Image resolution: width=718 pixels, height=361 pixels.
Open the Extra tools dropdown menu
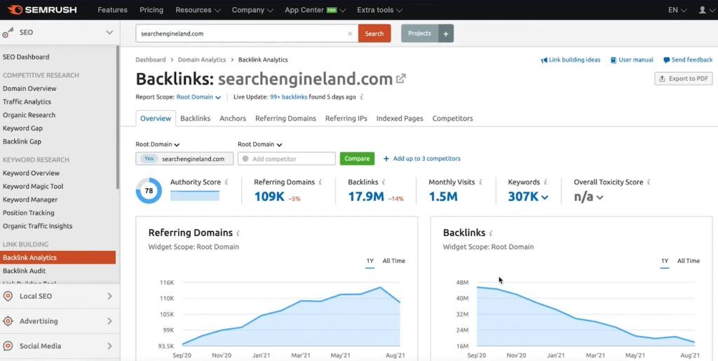[379, 10]
